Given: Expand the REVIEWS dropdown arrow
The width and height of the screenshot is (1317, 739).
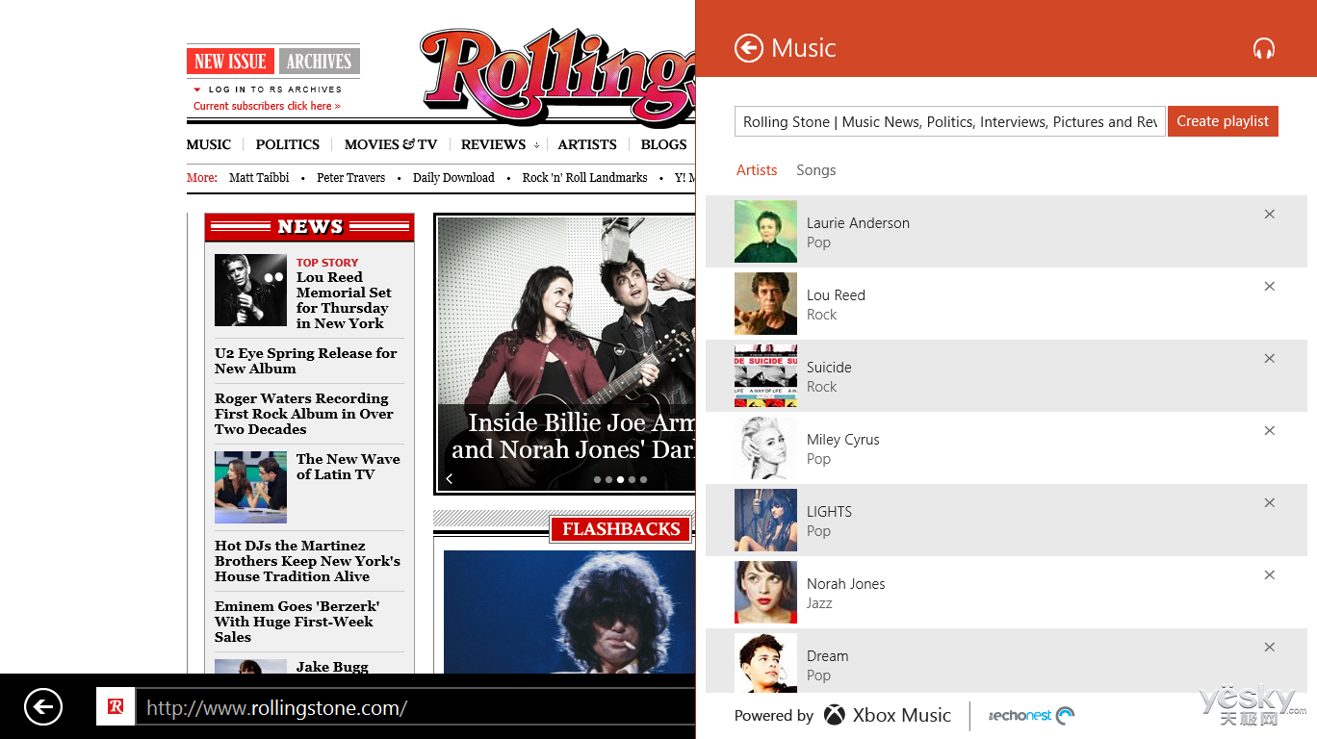Looking at the screenshot, I should (x=536, y=145).
